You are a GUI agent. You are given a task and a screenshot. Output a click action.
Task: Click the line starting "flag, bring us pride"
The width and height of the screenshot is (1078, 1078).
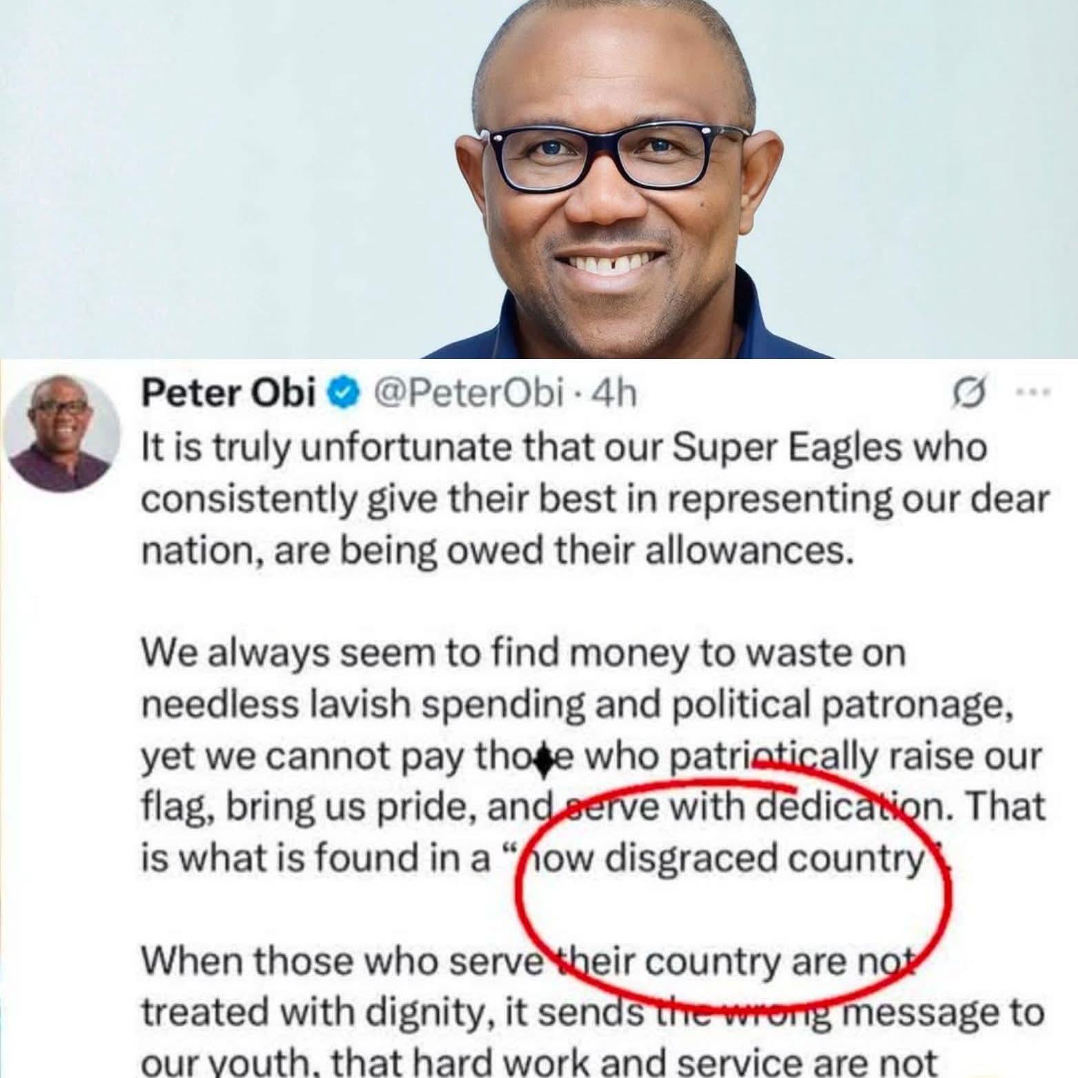[x=593, y=808]
